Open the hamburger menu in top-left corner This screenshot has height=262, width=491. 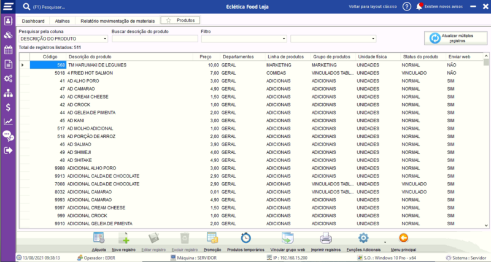(8, 7)
